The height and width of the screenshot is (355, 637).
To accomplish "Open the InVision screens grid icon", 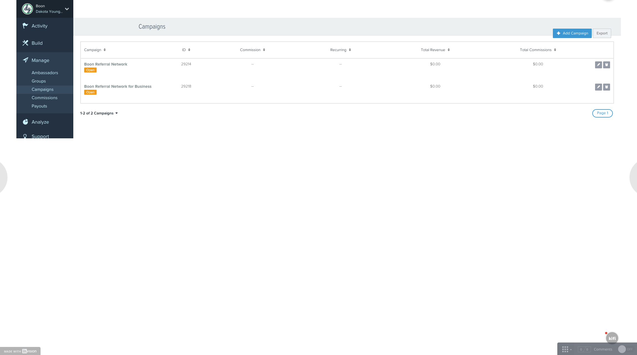I will [x=565, y=349].
